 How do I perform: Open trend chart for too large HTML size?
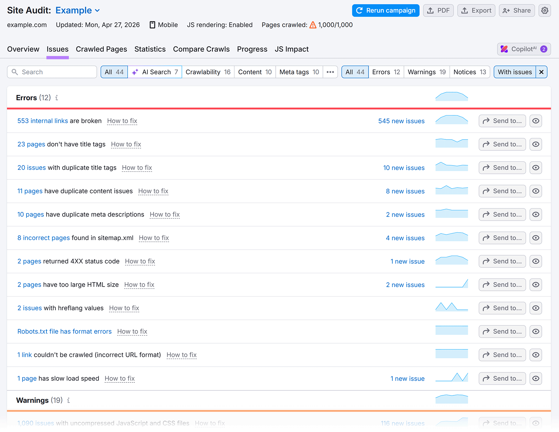pos(452,284)
